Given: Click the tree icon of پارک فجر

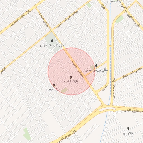Looking at the screenshot, I should [x=54, y=85].
